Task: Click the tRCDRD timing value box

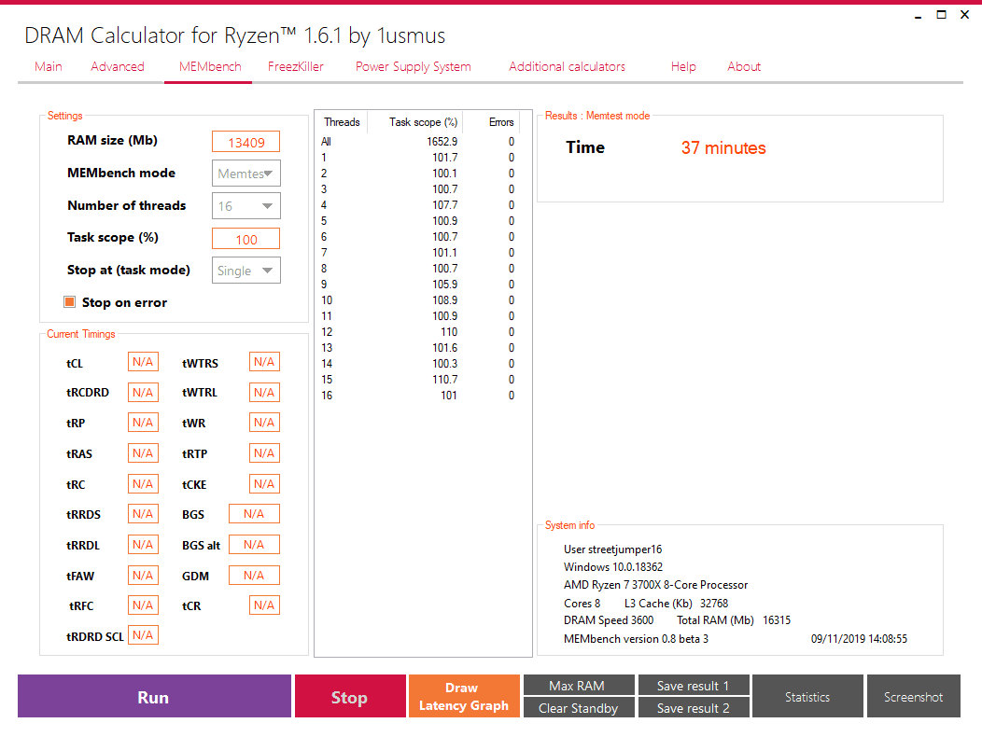Action: pyautogui.click(x=143, y=393)
